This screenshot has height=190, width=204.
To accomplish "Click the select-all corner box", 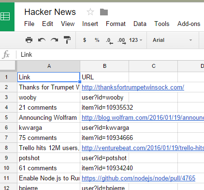I will 8,66.
